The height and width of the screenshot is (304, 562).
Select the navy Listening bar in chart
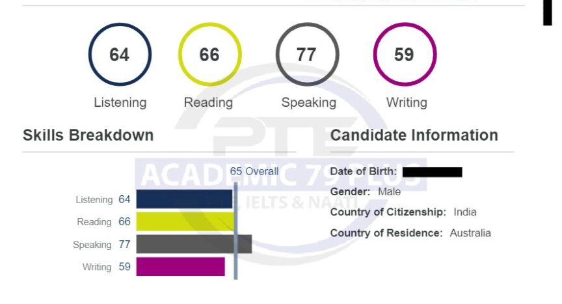point(184,199)
